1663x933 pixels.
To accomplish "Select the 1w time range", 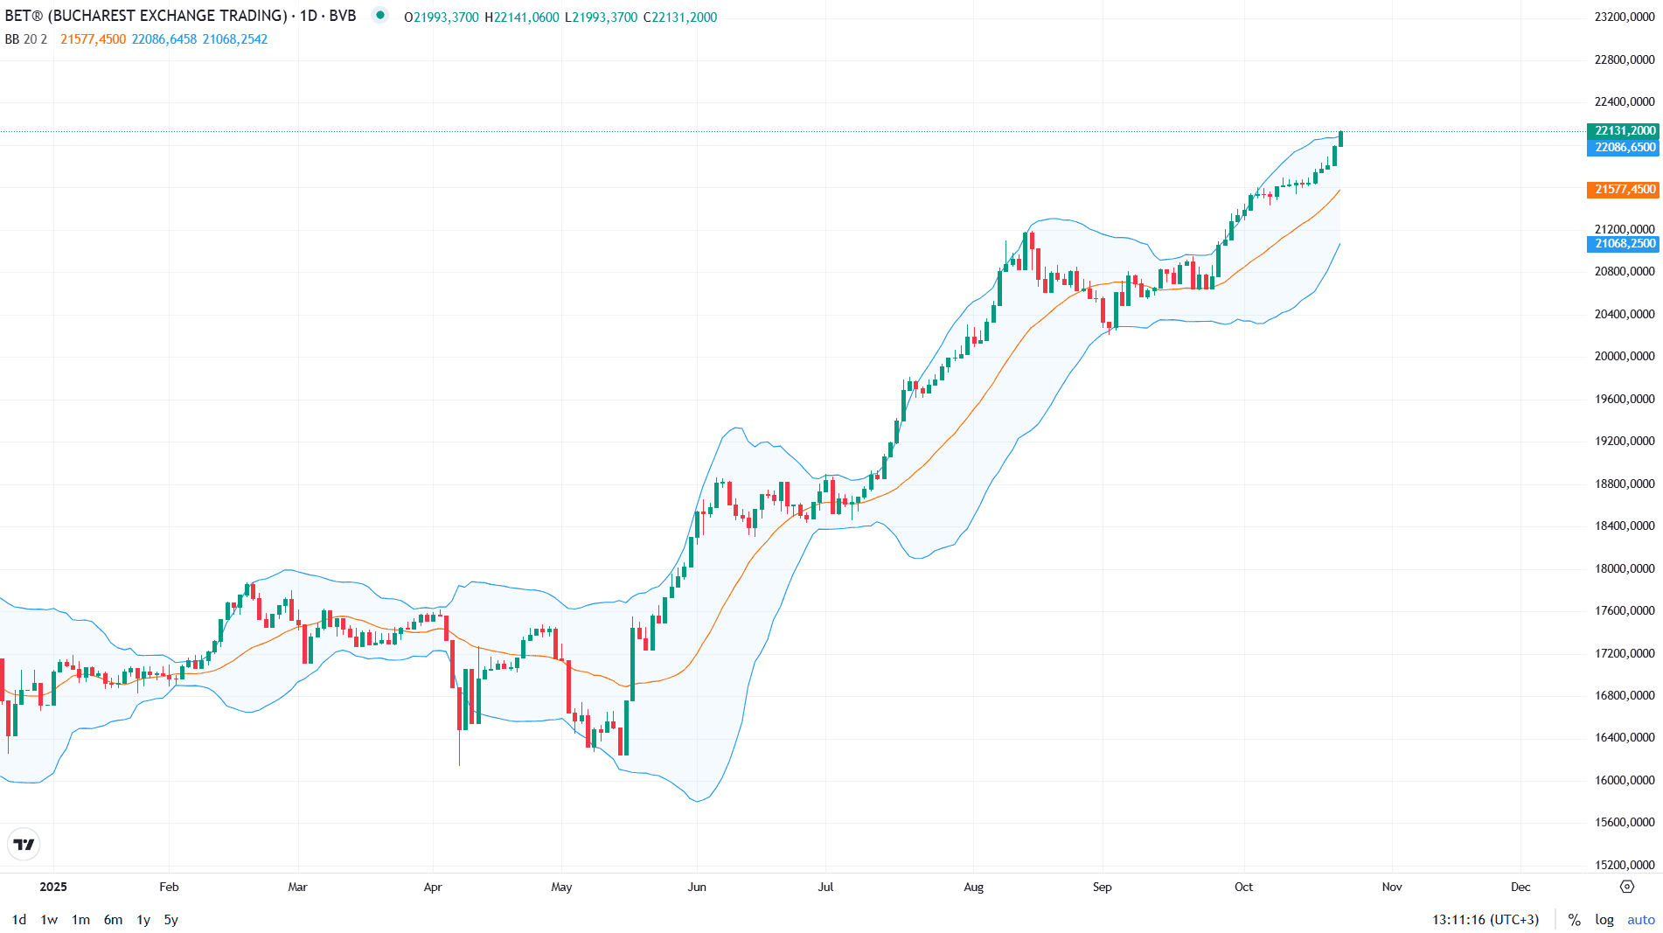I will [x=49, y=920].
